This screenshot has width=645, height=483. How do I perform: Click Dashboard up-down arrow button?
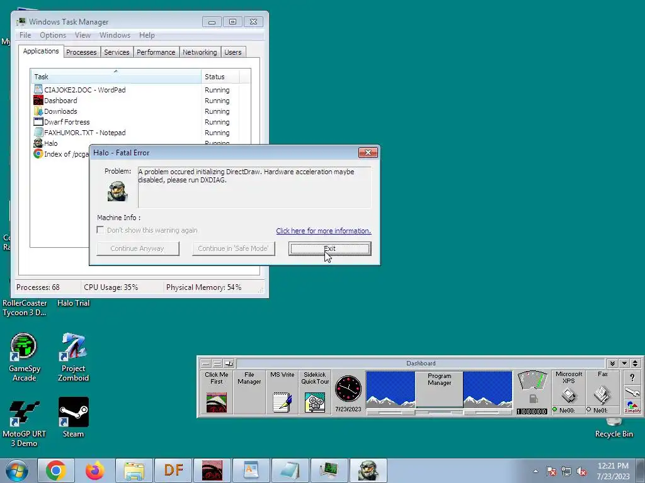click(x=635, y=364)
